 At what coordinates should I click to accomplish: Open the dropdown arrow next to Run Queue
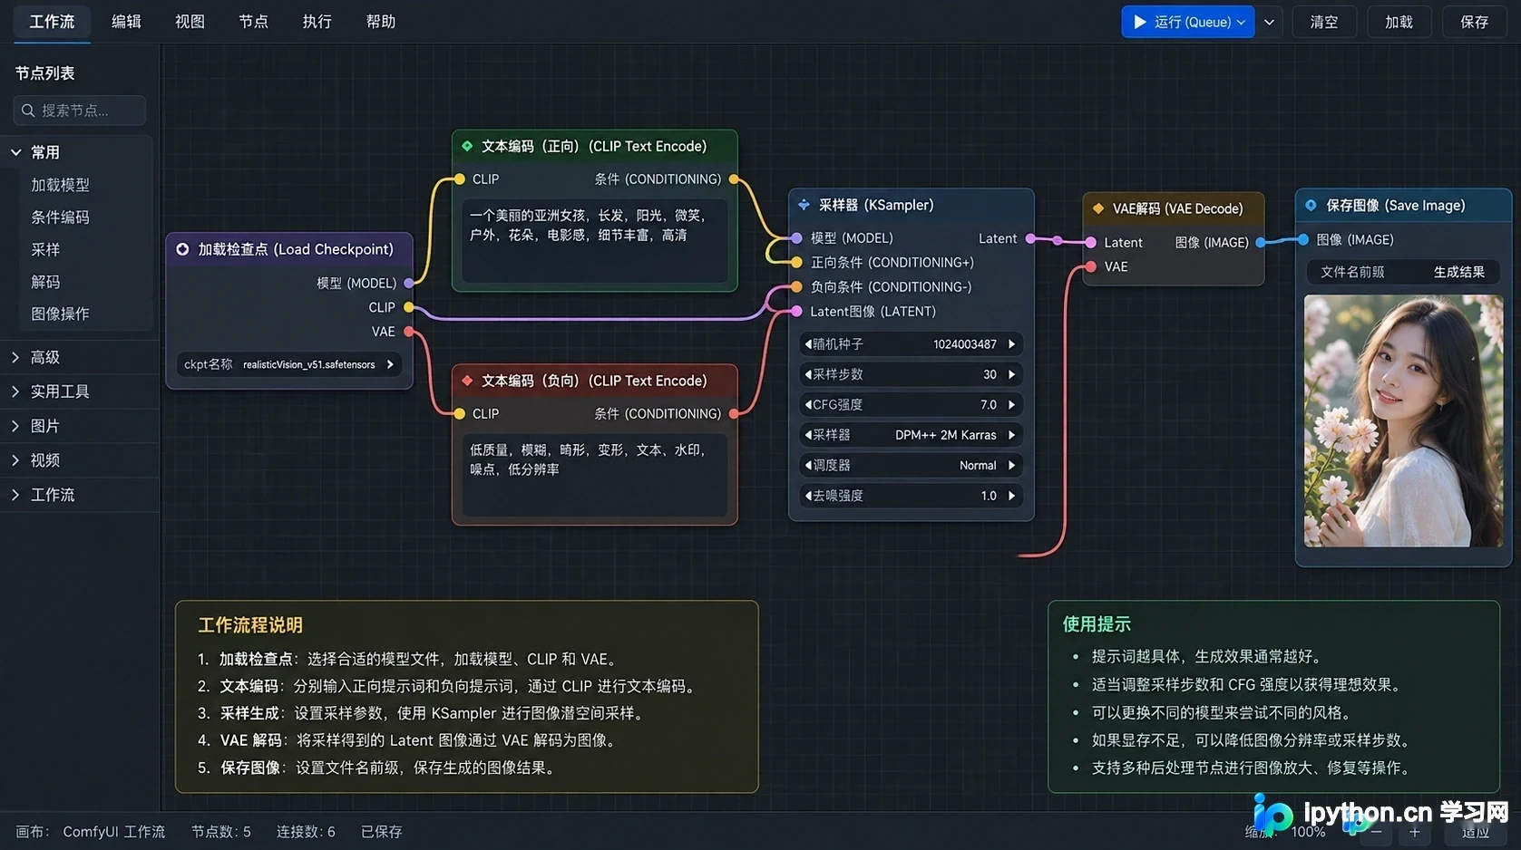click(x=1270, y=22)
